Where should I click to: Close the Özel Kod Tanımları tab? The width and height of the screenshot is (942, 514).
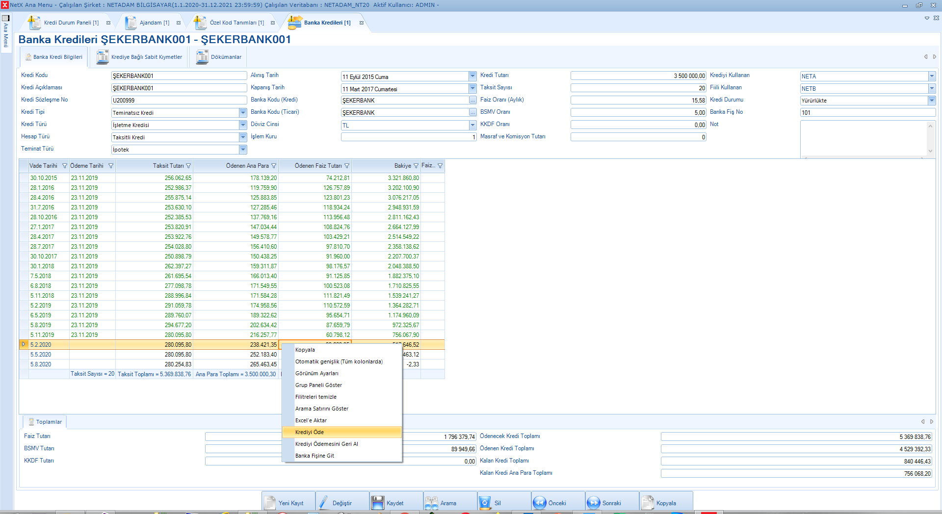[273, 23]
